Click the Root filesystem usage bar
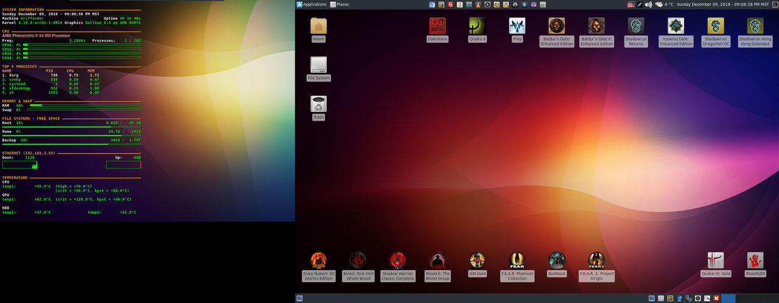 (71, 127)
